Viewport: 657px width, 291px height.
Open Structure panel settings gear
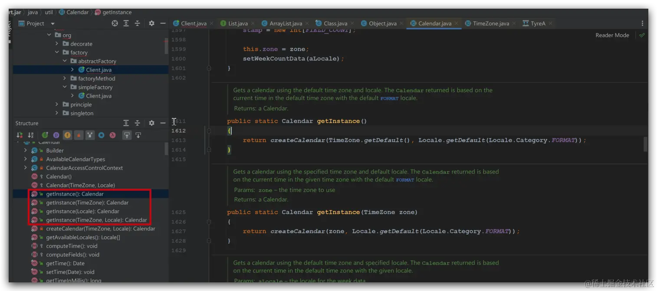(151, 123)
